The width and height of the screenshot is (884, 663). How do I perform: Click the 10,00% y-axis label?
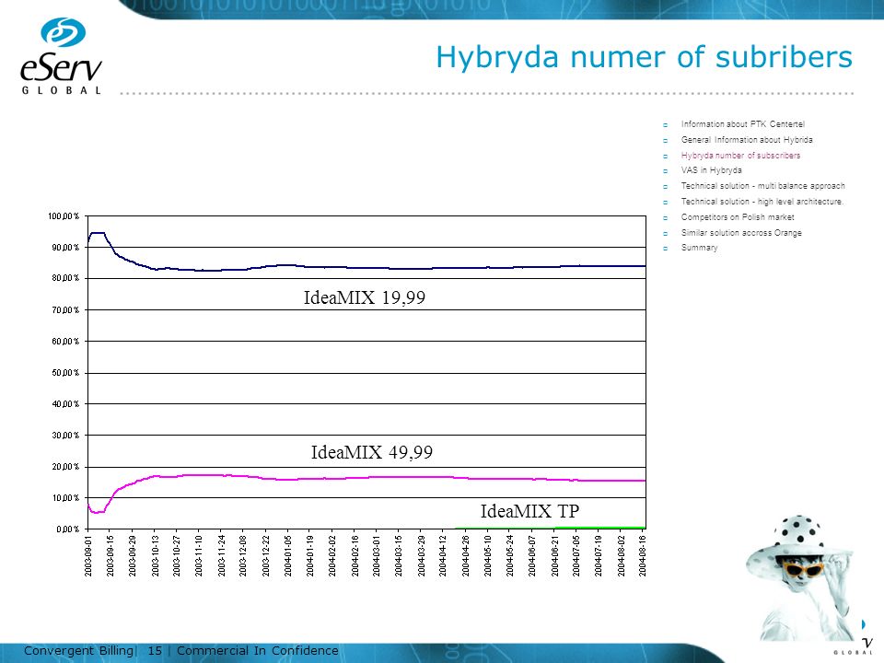click(65, 498)
